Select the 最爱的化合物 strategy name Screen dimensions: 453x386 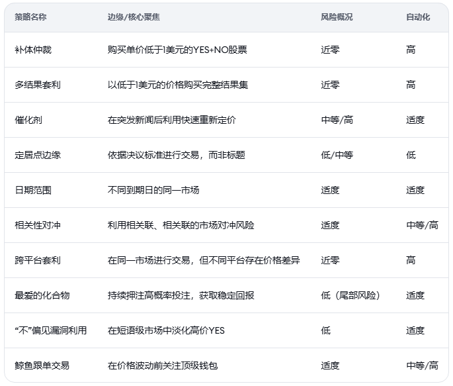tap(42, 295)
